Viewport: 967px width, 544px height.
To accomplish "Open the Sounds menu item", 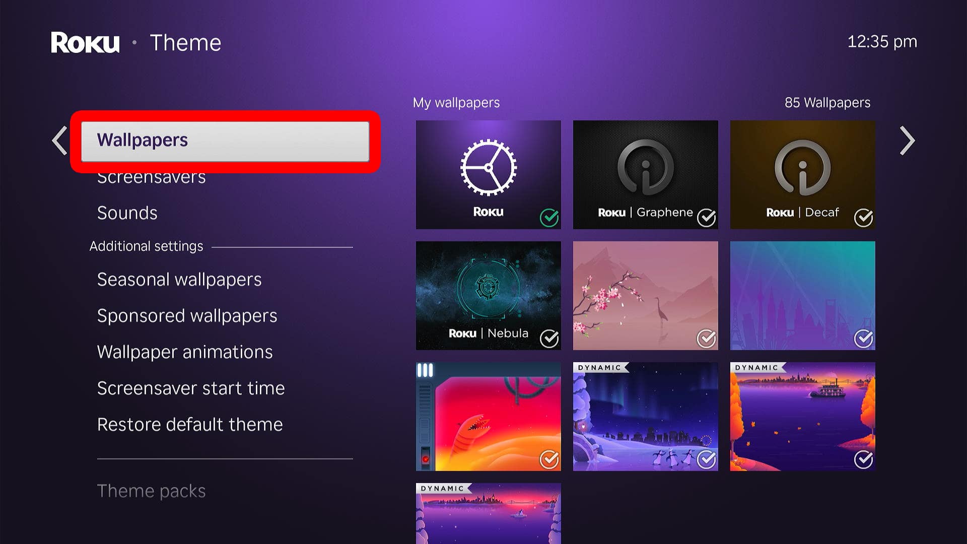I will pyautogui.click(x=127, y=213).
